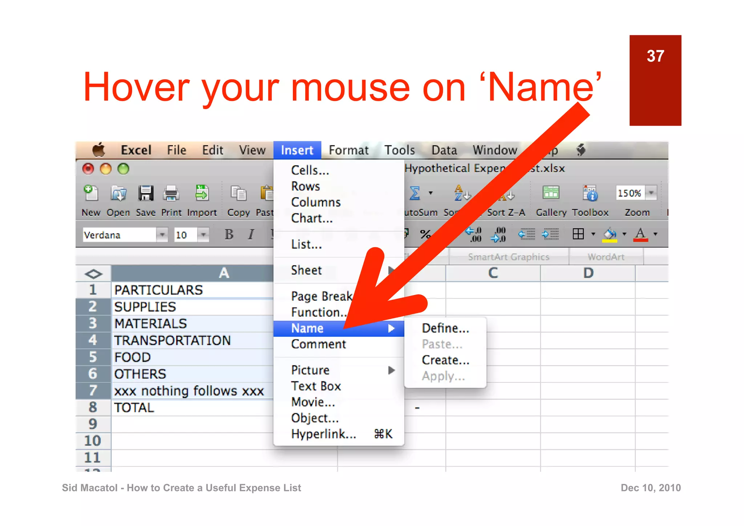Click the Open file icon

pyautogui.click(x=118, y=193)
